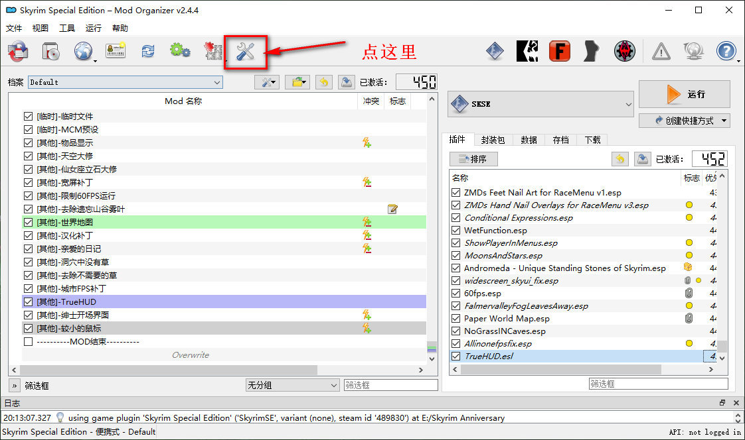745x440 pixels.
Task: Click the mod list filter input field
Action: pyautogui.click(x=390, y=385)
